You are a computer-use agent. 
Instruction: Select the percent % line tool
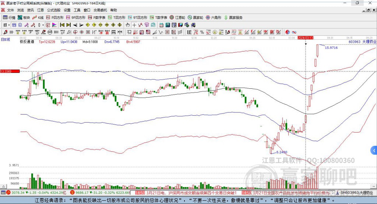202,32
